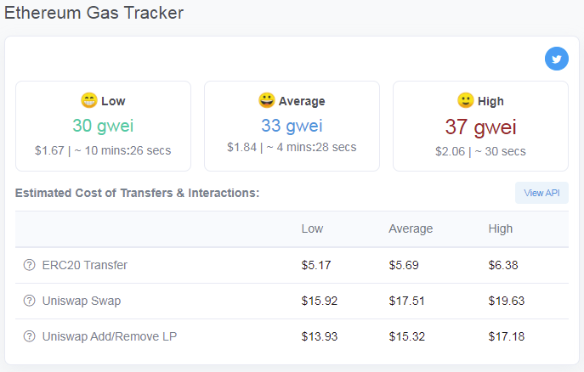
Task: Click the Average column header
Action: (411, 228)
